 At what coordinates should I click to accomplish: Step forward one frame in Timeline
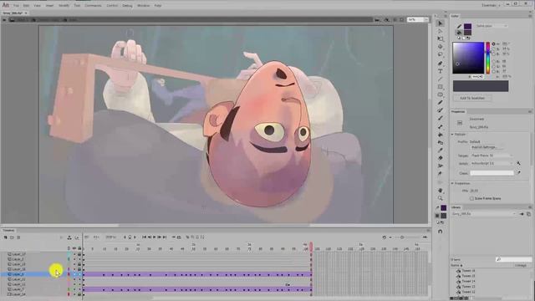point(160,237)
